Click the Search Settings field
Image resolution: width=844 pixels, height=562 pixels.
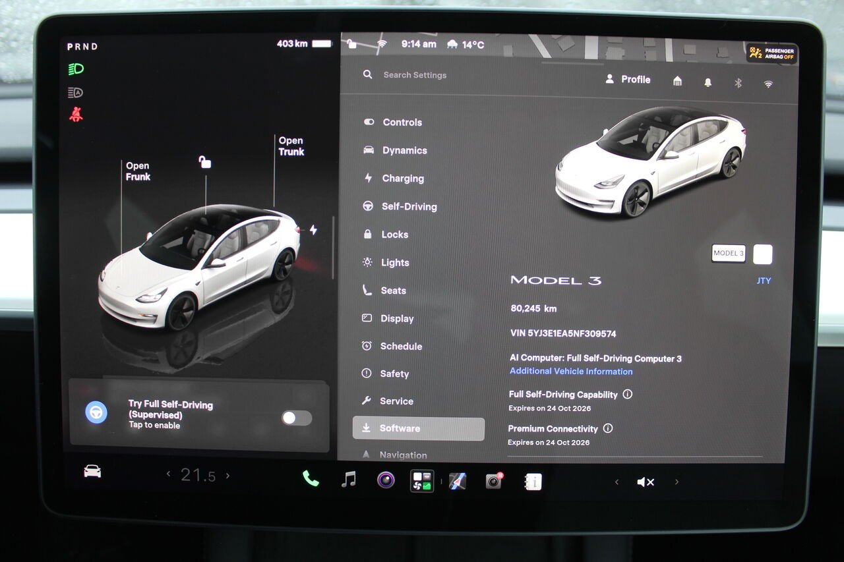pos(415,75)
